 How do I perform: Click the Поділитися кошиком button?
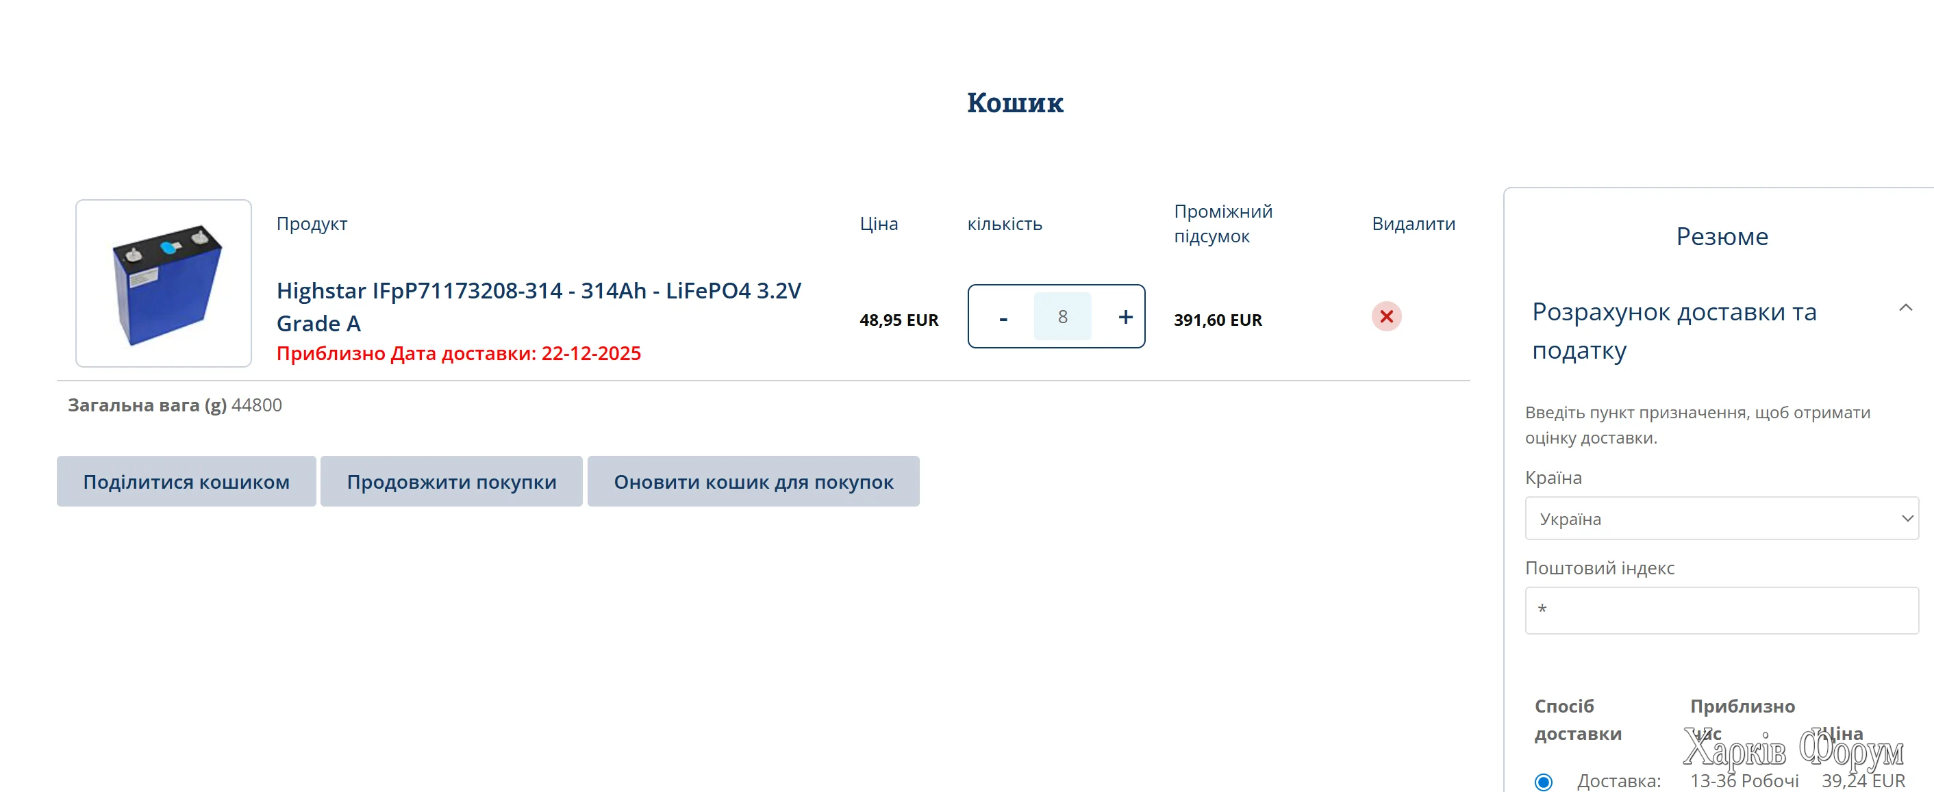[x=186, y=482]
